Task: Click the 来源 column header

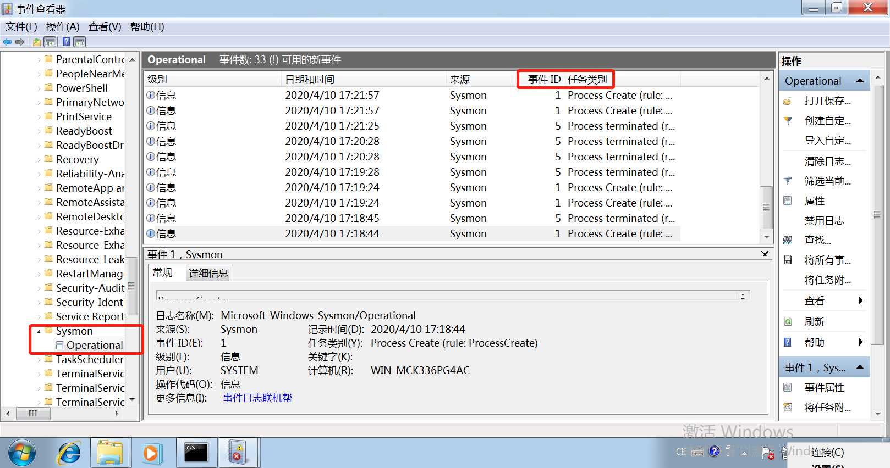Action: pyautogui.click(x=481, y=79)
